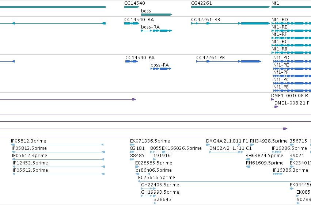Click the DME1-001C08.R clone label

[289, 96]
